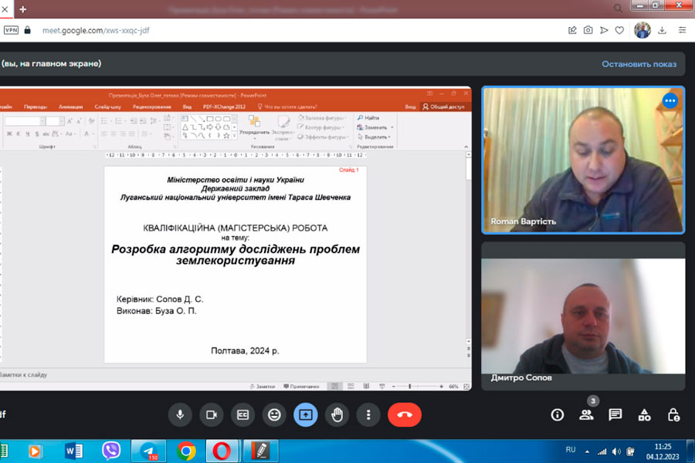Screen dimensions: 695x463
Task: Open Word from the taskbar
Action: click(x=73, y=451)
